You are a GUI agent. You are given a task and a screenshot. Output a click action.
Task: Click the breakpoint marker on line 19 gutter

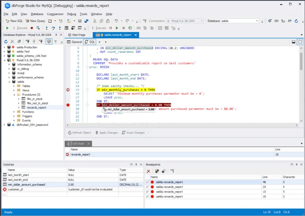click(68, 105)
